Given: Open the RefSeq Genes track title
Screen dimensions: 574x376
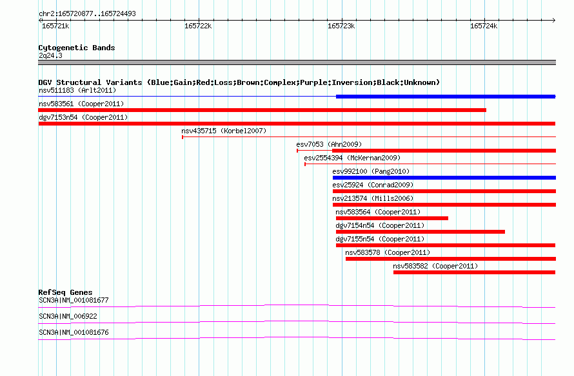Looking at the screenshot, I should [65, 292].
